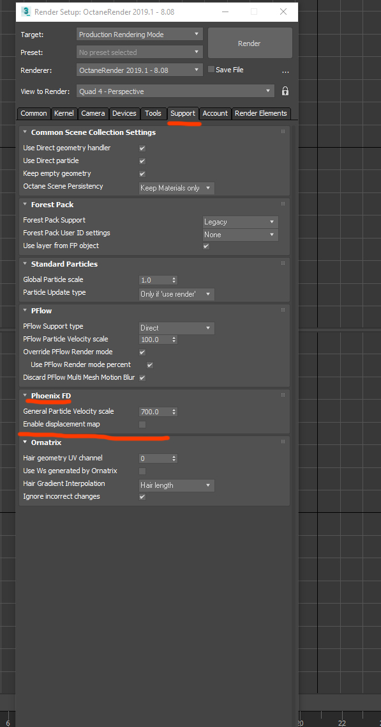Open Forest Pack Support dropdown
This screenshot has width=381, height=727.
point(241,222)
